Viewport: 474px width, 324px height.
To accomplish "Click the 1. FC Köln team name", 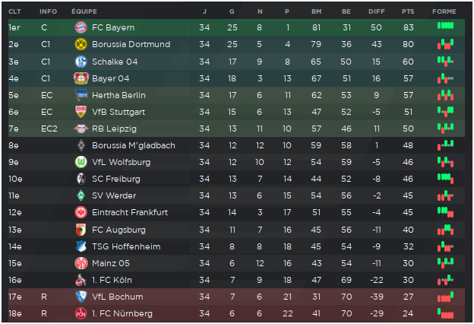I will point(112,280).
